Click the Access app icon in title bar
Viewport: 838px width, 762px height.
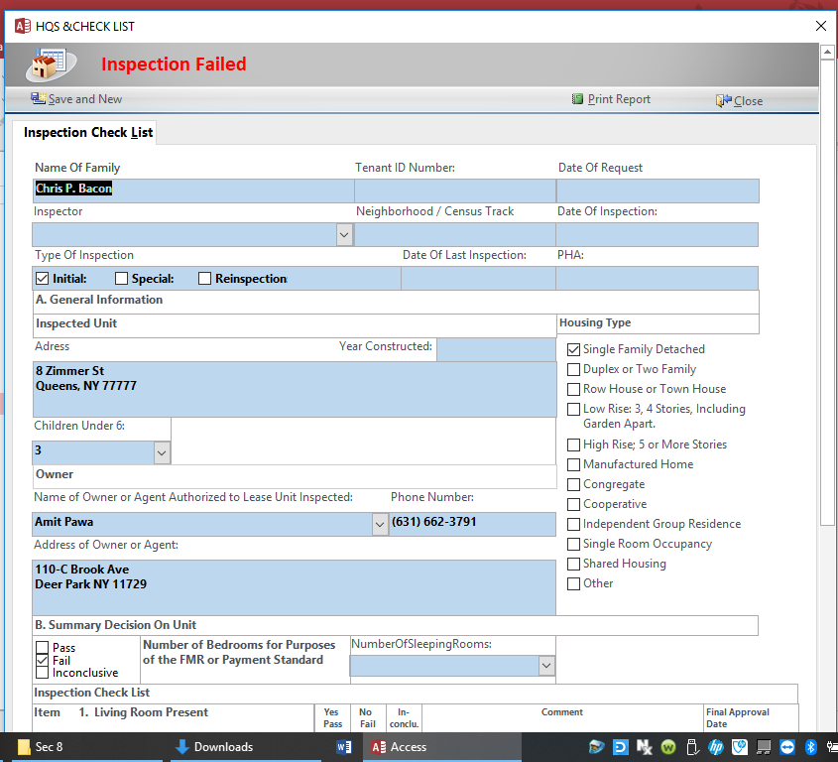click(x=23, y=26)
